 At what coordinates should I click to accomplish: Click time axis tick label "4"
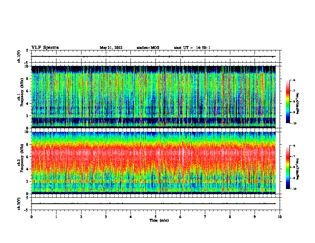tap(131, 217)
